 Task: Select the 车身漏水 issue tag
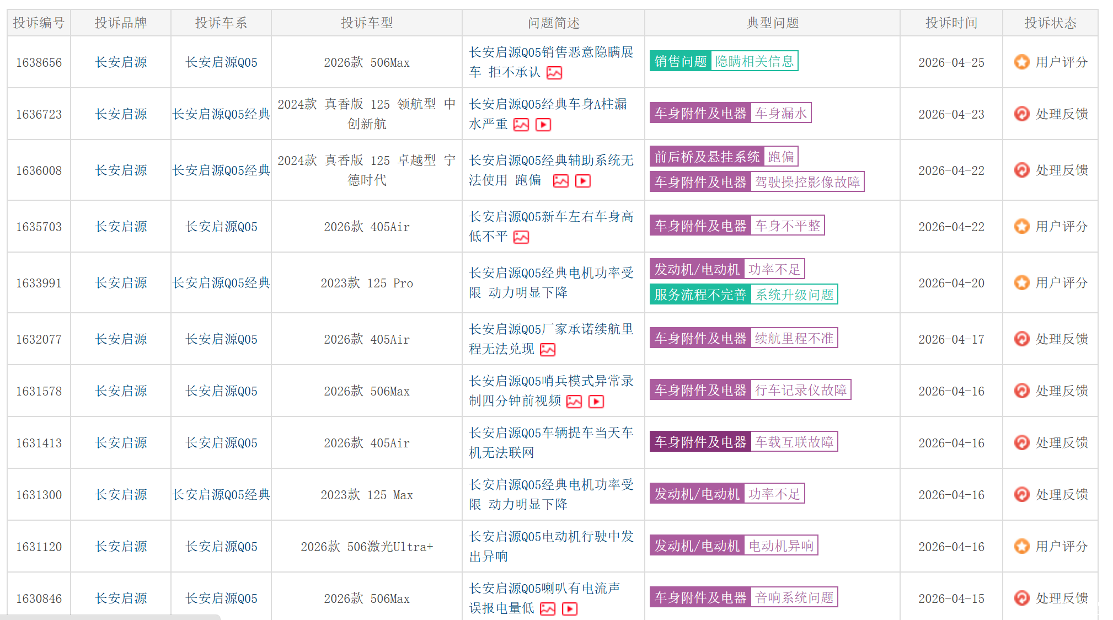click(x=781, y=113)
